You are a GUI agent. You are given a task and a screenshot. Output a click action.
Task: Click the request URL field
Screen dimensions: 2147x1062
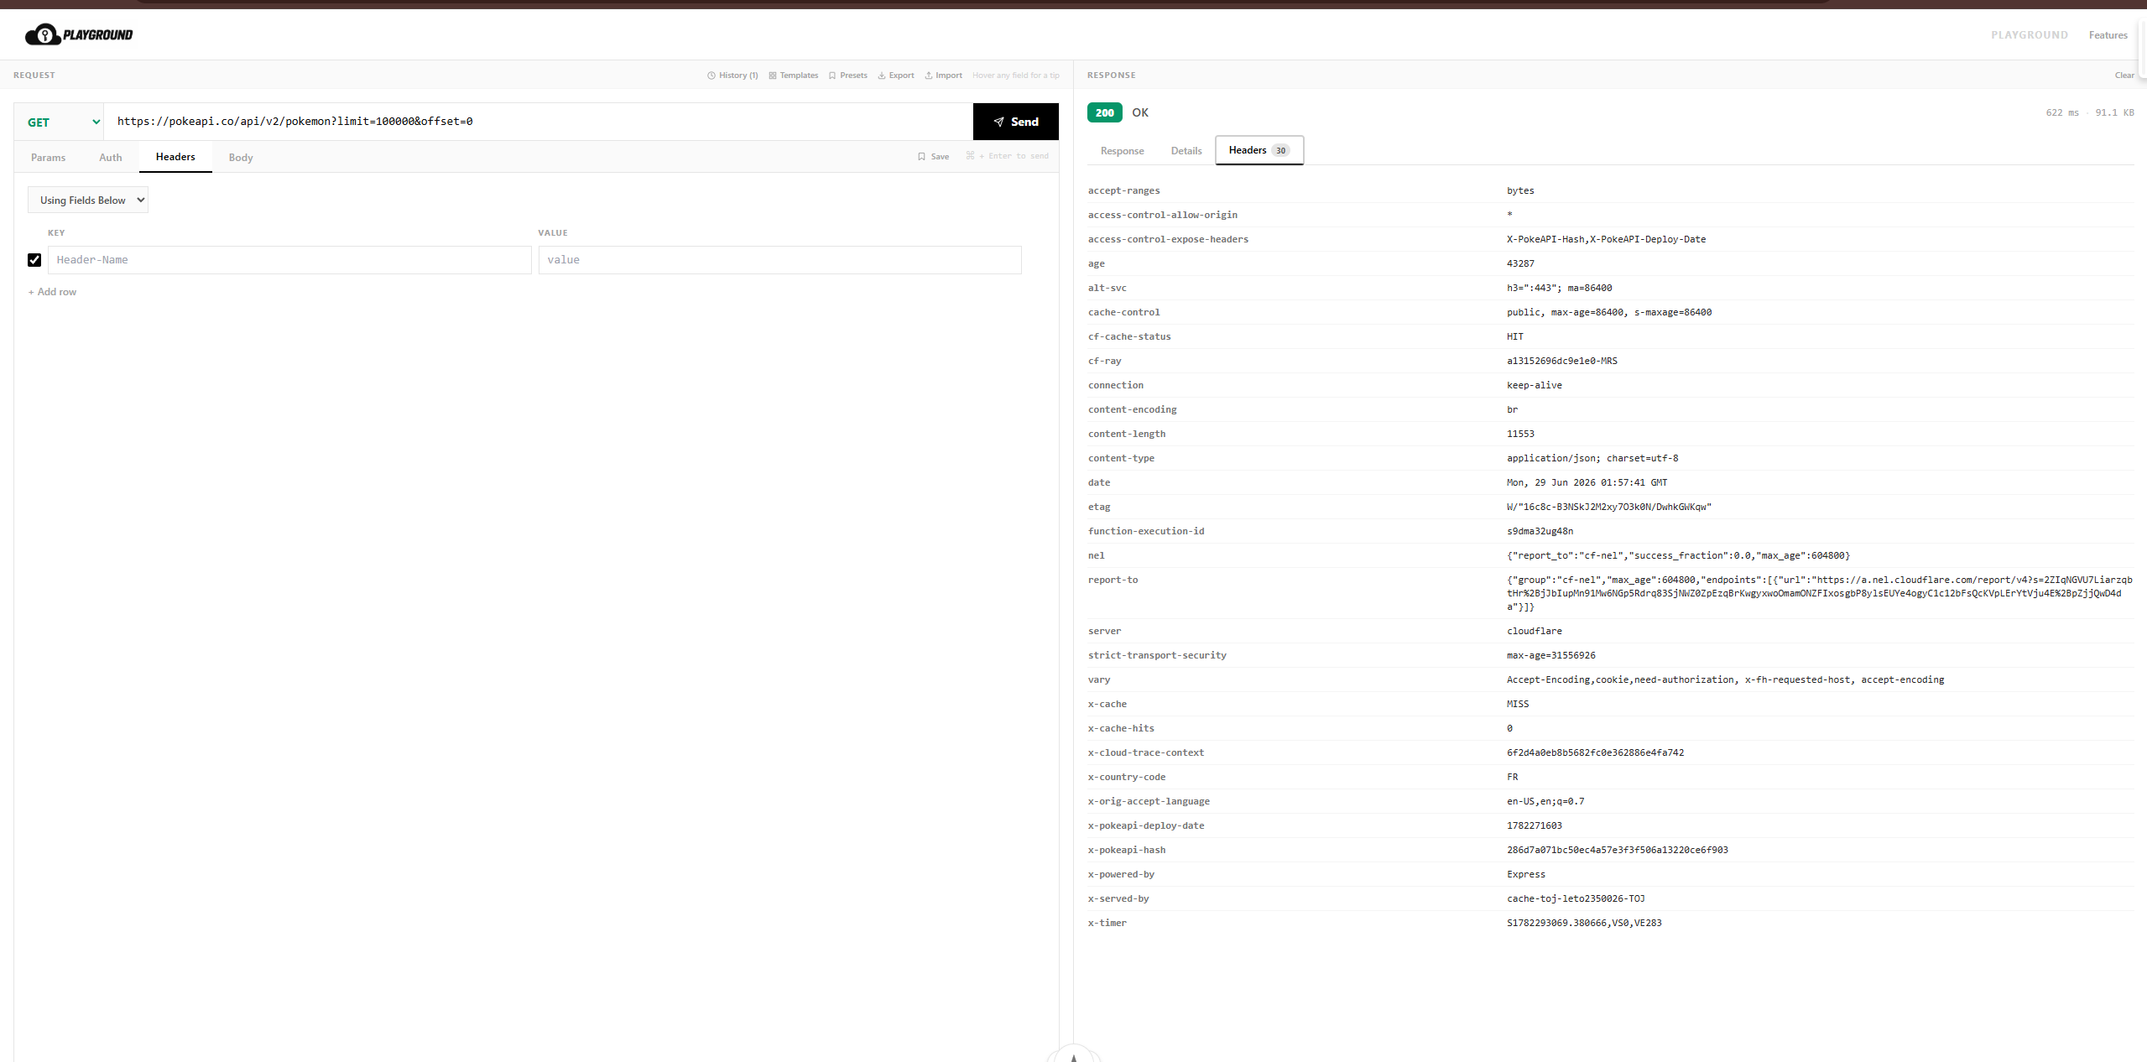pyautogui.click(x=538, y=122)
